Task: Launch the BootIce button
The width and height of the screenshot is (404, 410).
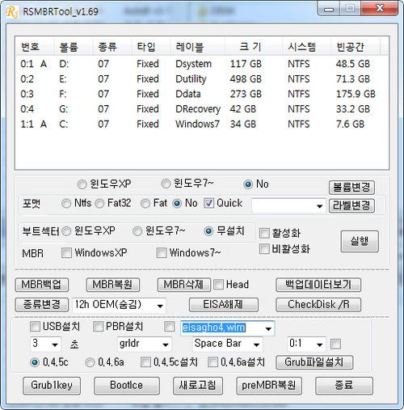Action: coord(127,386)
